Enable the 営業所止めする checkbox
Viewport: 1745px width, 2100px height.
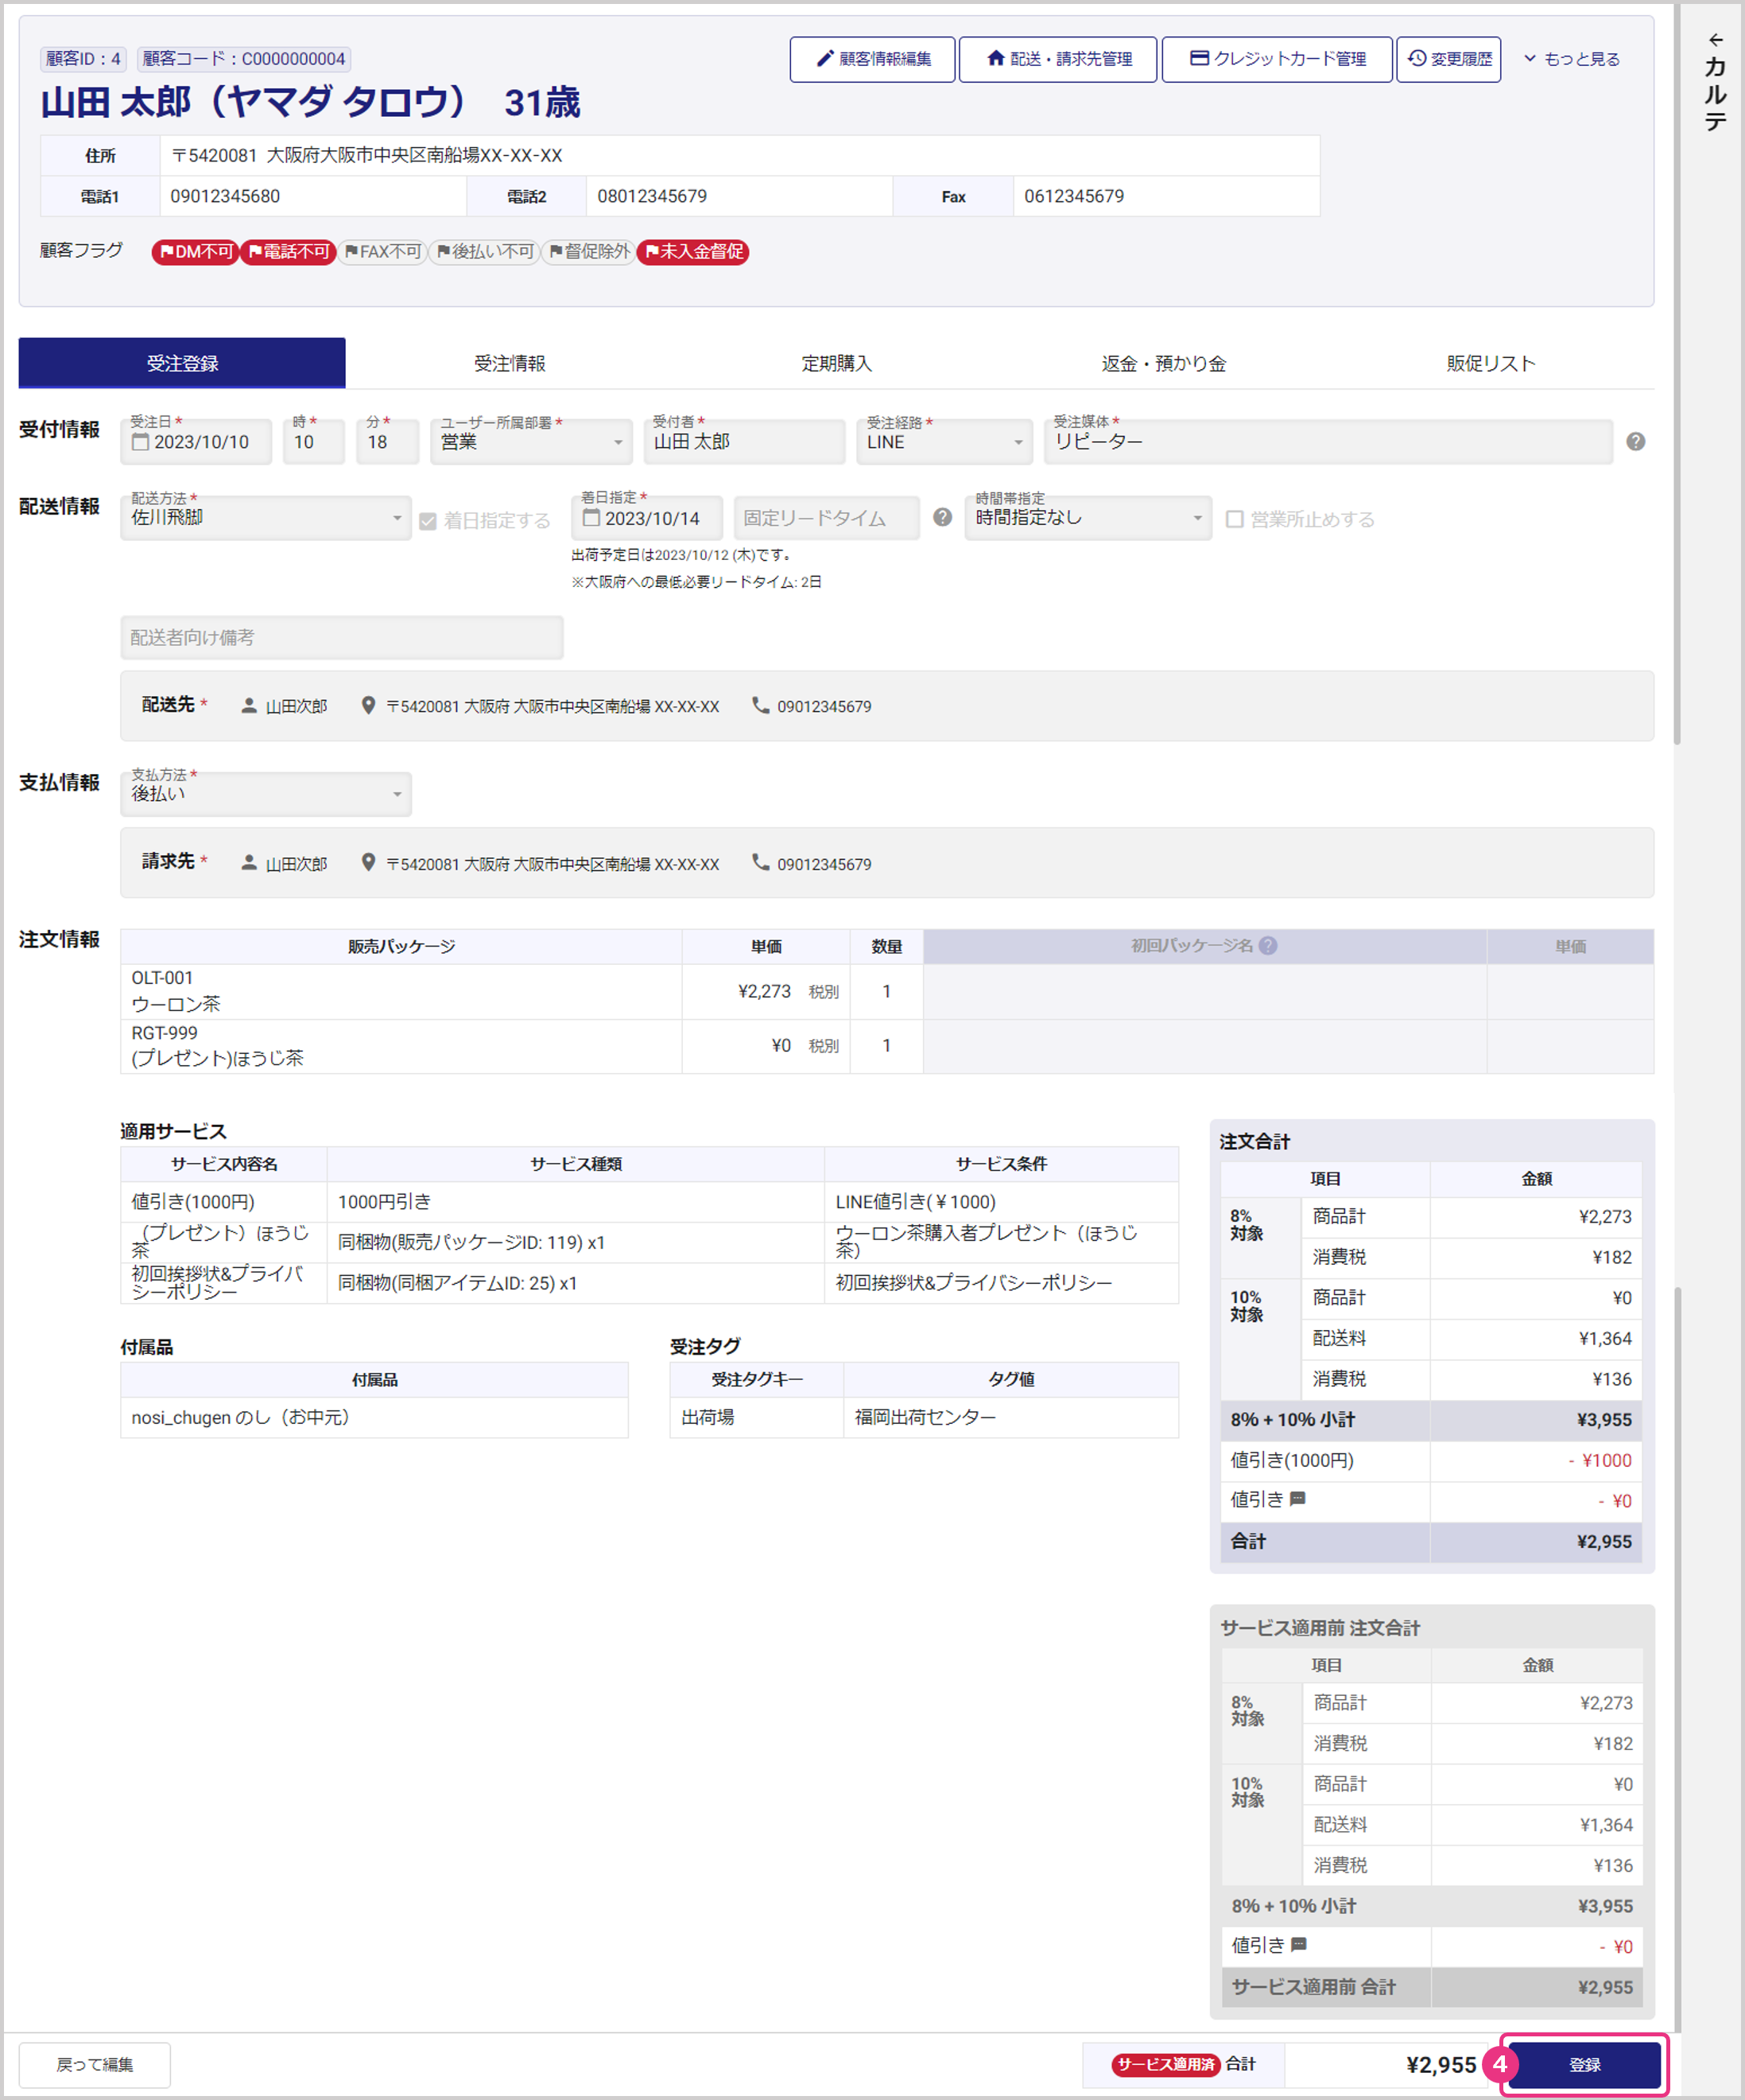(1235, 520)
